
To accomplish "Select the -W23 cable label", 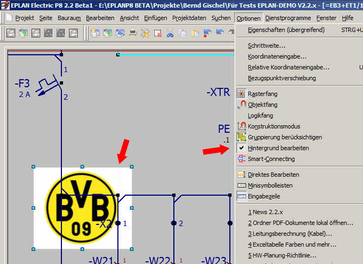I will (214, 260).
